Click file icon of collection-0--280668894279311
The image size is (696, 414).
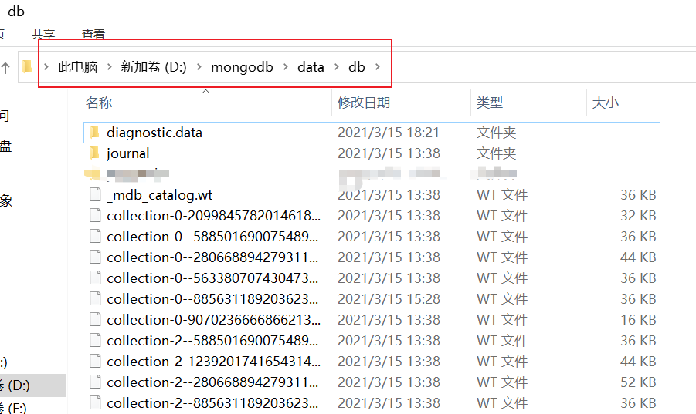pyautogui.click(x=95, y=257)
